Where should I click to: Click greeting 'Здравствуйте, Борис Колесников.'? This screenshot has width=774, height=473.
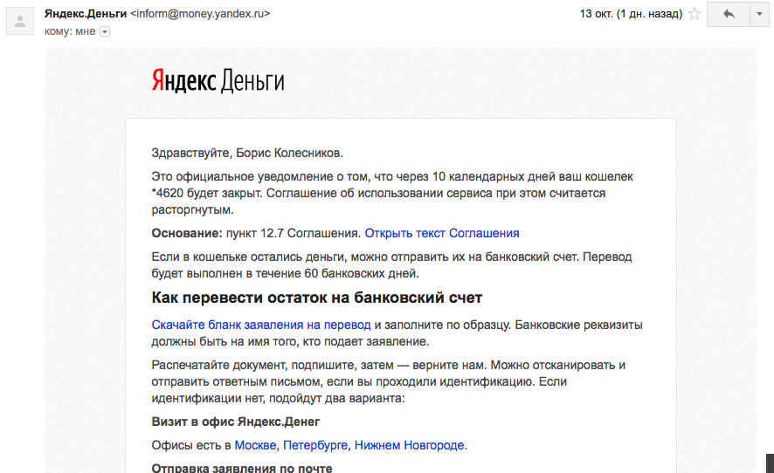click(247, 154)
